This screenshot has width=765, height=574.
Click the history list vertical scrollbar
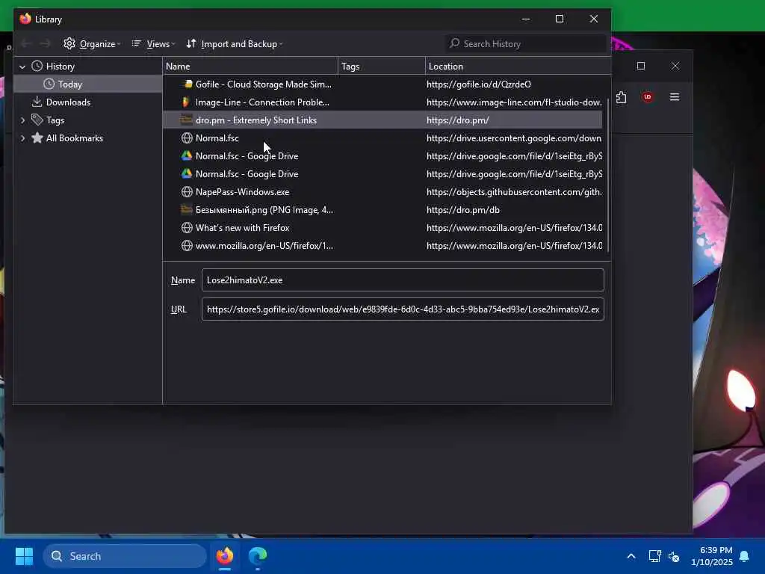(608, 176)
